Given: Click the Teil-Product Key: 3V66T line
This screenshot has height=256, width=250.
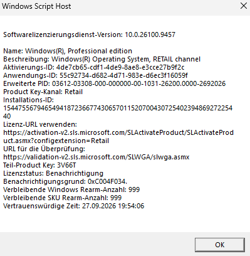Looking at the screenshot, I should pyautogui.click(x=39, y=165).
